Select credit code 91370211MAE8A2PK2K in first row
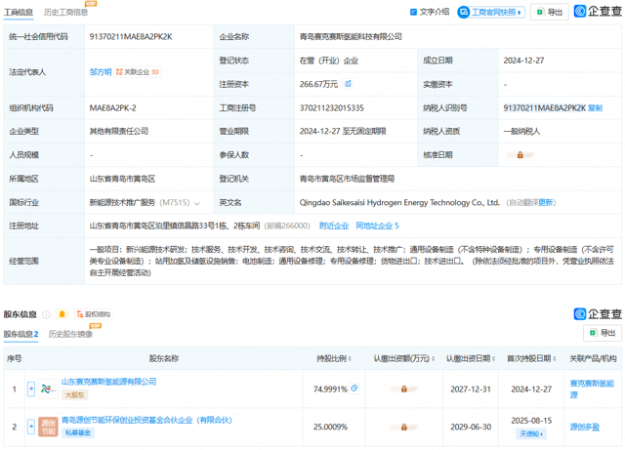The width and height of the screenshot is (625, 450). 131,37
